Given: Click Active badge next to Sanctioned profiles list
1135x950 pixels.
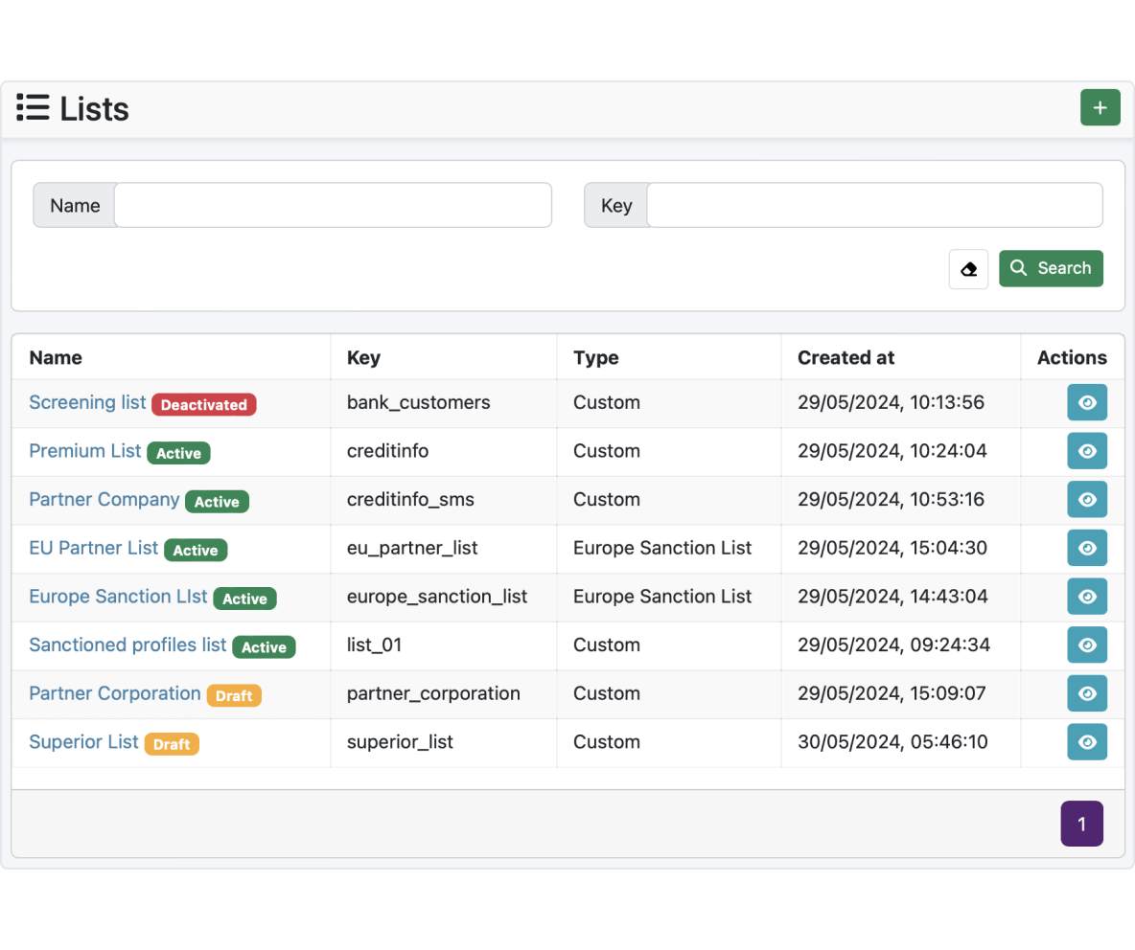Looking at the screenshot, I should click(x=265, y=647).
